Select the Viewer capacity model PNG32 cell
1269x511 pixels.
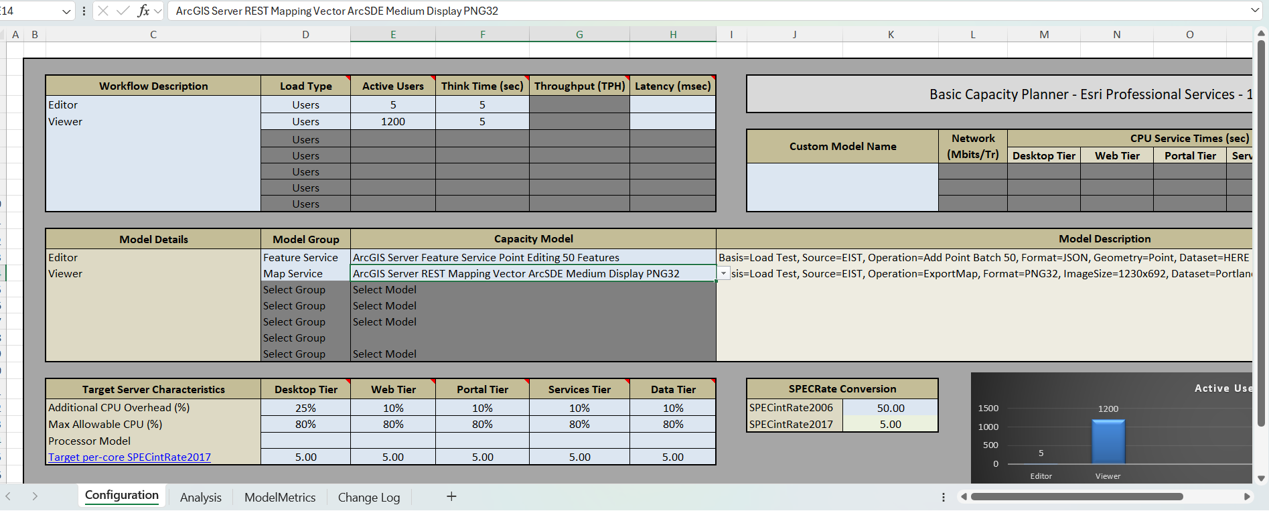click(533, 273)
